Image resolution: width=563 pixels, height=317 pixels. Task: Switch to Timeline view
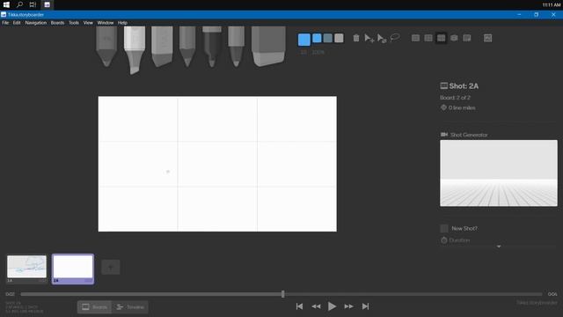[130, 307]
